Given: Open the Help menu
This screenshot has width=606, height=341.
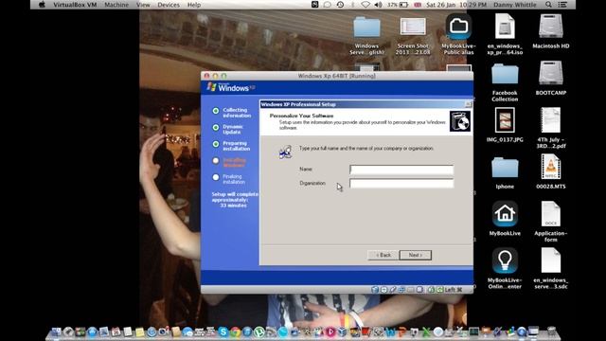Looking at the screenshot, I should 194,5.
